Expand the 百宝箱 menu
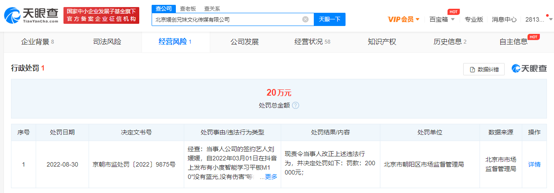The width and height of the screenshot is (554, 193). [442, 19]
